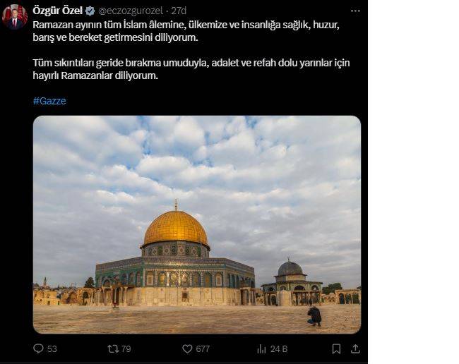The image size is (459, 364).
Task: Open the 27d timestamp link
Action: [179, 11]
